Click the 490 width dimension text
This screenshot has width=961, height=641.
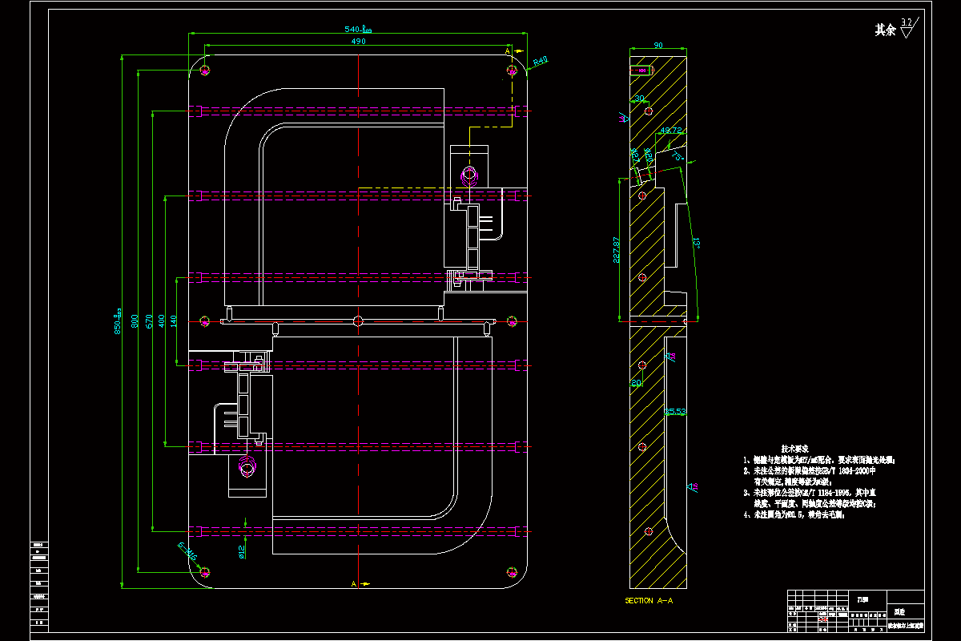[358, 41]
